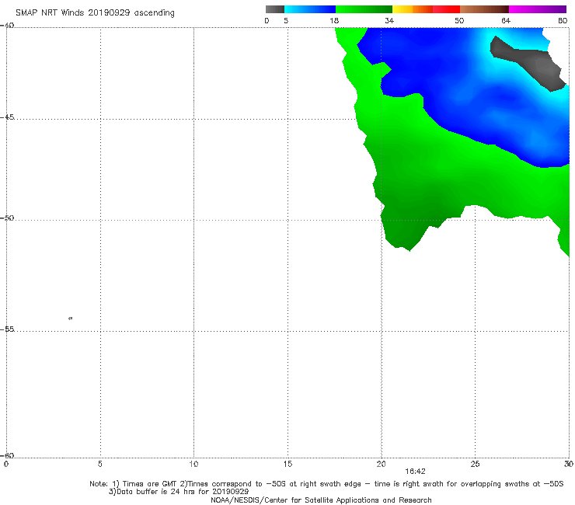
Task: Click the latitude axis label '-60'
Action: 7,456
